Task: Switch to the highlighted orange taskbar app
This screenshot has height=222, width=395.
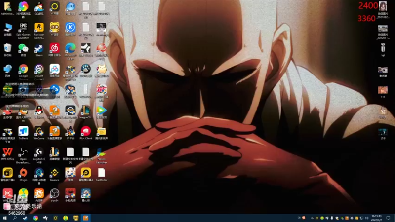Action: click(85, 218)
